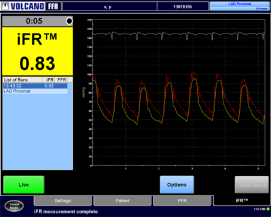This screenshot has height=217, width=271.
Task: Select the 13:43:32 run entry
Action: (x=35, y=86)
